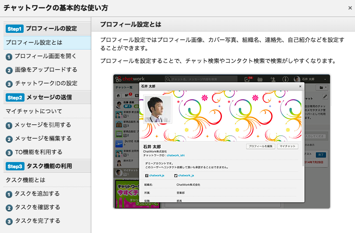
Task: Select Step2 メッセージの送信 header
Action: pyautogui.click(x=47, y=98)
